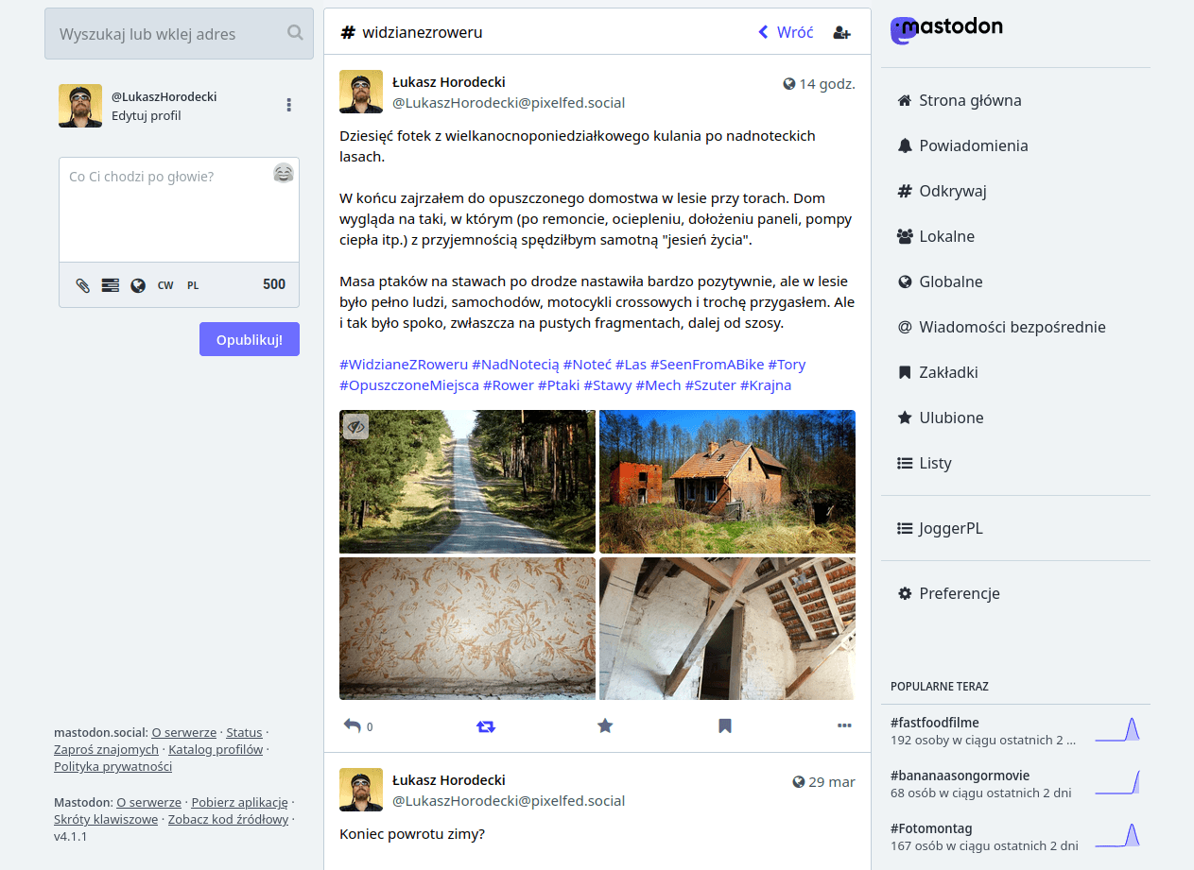Open the attic roof beams photo
The width and height of the screenshot is (1194, 870).
(x=727, y=628)
